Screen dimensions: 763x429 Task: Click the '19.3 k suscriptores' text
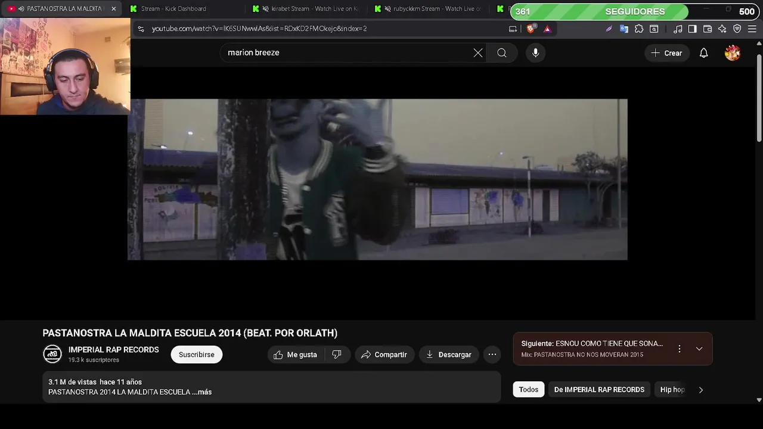pos(94,360)
